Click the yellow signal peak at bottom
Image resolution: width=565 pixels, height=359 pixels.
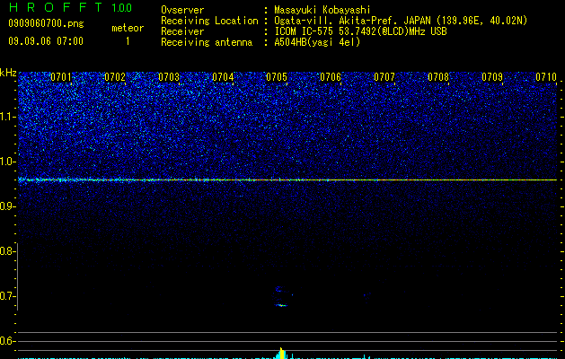coord(282,354)
